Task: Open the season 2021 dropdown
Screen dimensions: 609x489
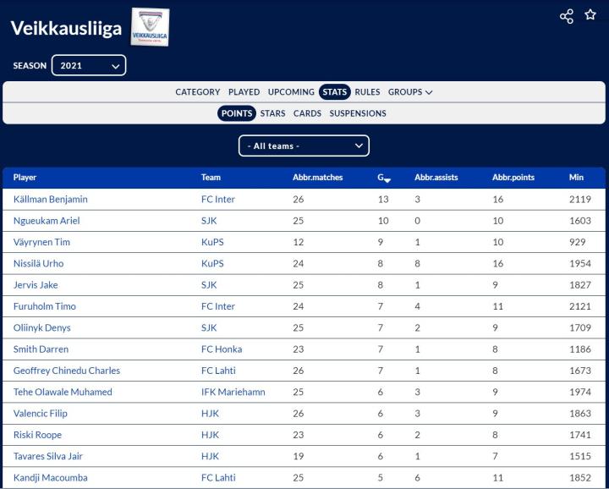Action: click(x=89, y=65)
